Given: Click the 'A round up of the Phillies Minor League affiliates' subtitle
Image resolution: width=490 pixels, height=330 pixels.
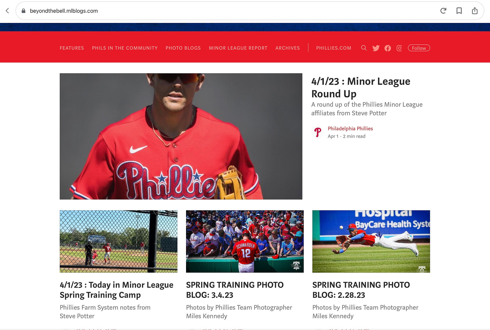Looking at the screenshot, I should [367, 109].
